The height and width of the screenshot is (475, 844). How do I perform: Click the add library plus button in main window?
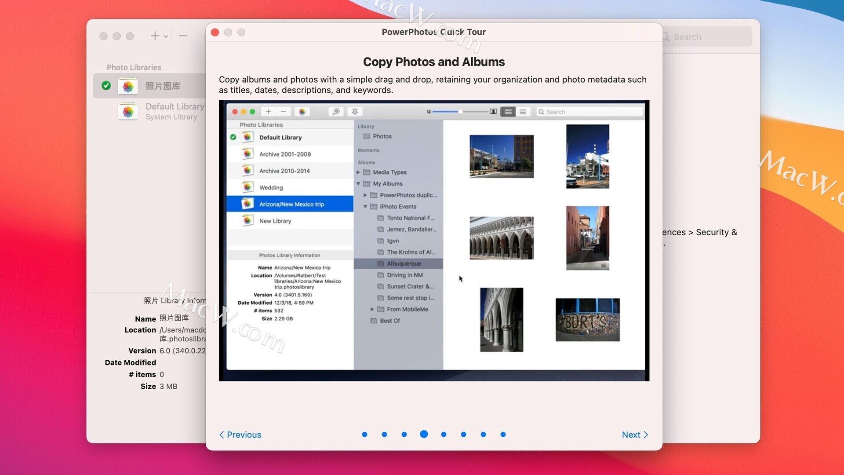click(155, 36)
